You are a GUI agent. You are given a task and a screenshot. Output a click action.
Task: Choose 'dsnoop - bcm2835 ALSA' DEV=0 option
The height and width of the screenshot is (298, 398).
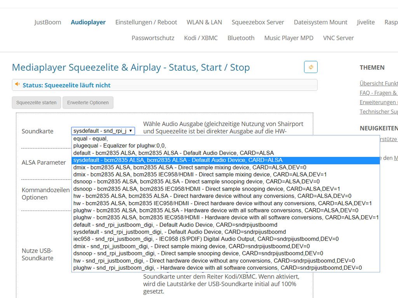226,182
